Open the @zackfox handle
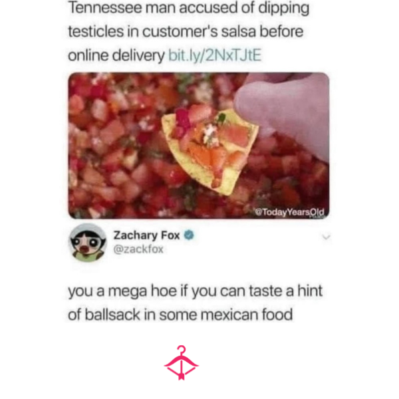 [138, 249]
